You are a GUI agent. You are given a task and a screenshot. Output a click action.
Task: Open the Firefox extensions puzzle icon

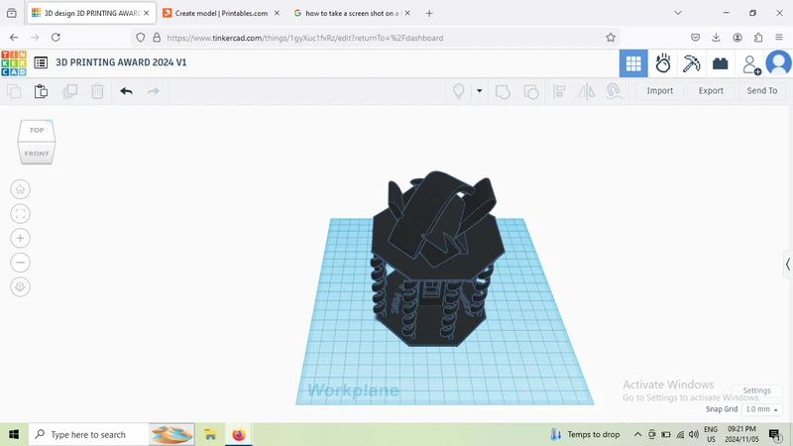pyautogui.click(x=757, y=38)
